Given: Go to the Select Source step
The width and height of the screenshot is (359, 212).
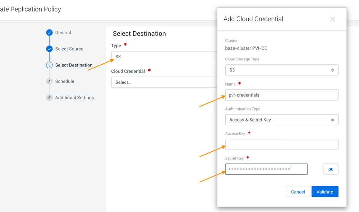Looking at the screenshot, I should pyautogui.click(x=69, y=49).
